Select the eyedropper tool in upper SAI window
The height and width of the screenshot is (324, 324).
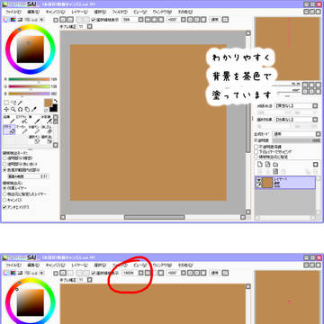click(x=34, y=109)
